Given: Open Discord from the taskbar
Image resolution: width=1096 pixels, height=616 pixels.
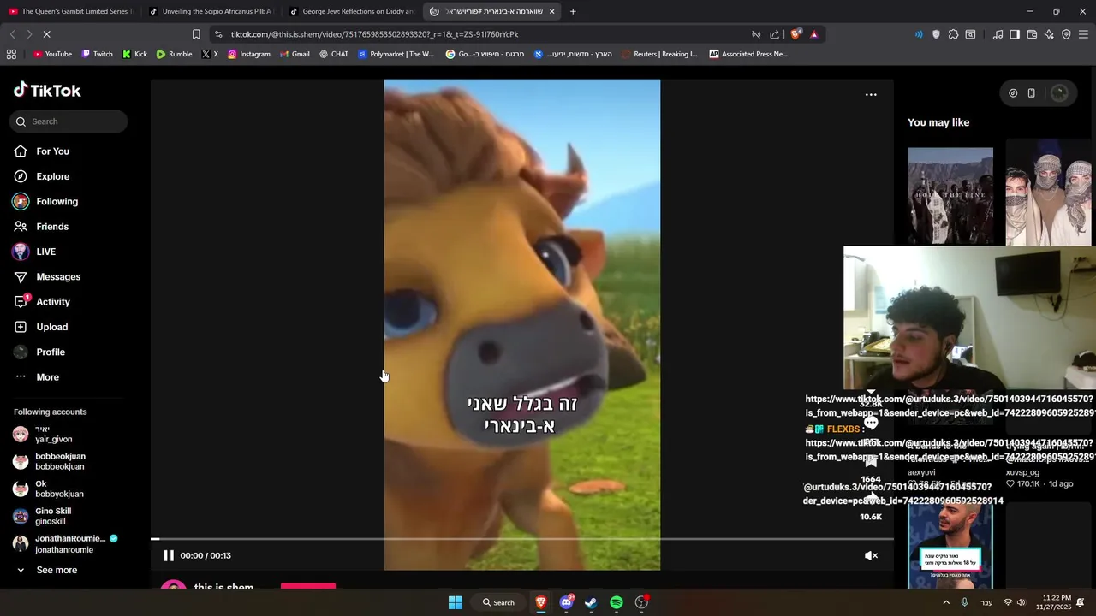Looking at the screenshot, I should 566,602.
